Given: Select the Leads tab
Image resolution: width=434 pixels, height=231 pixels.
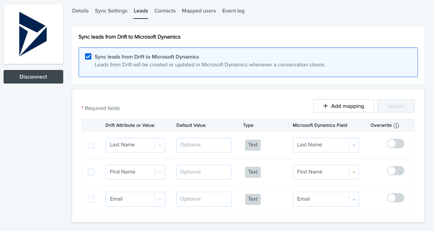Looking at the screenshot, I should [141, 11].
